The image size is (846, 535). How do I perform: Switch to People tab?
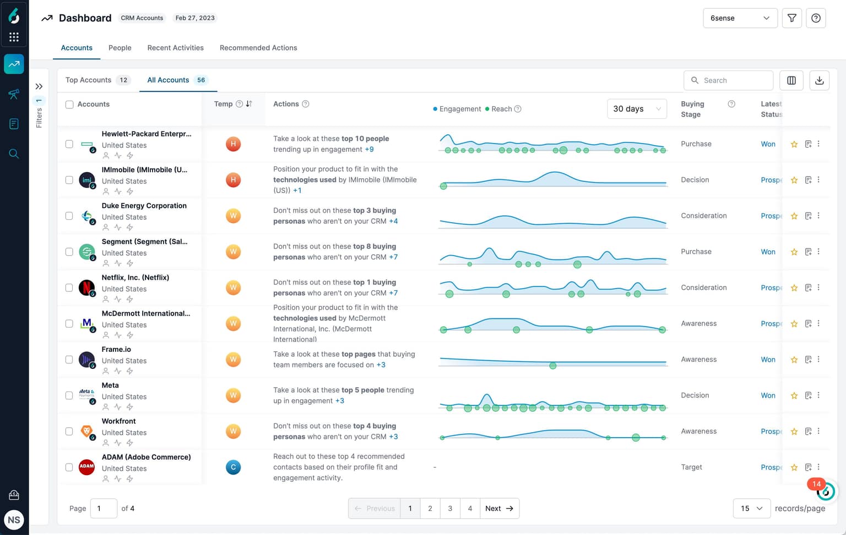point(120,48)
